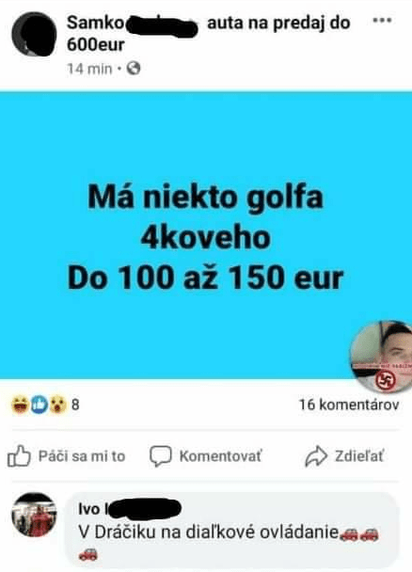Click the share arrow icon

[x=316, y=456]
